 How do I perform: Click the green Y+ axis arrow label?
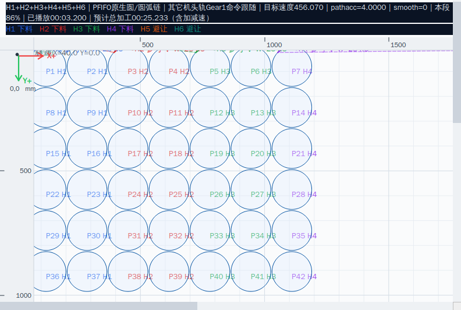[27, 80]
